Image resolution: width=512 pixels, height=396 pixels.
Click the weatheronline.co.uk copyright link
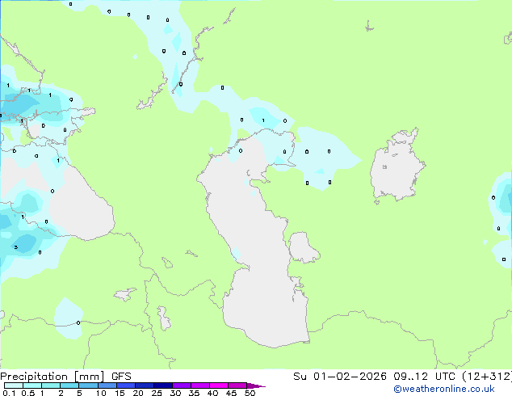click(x=444, y=389)
